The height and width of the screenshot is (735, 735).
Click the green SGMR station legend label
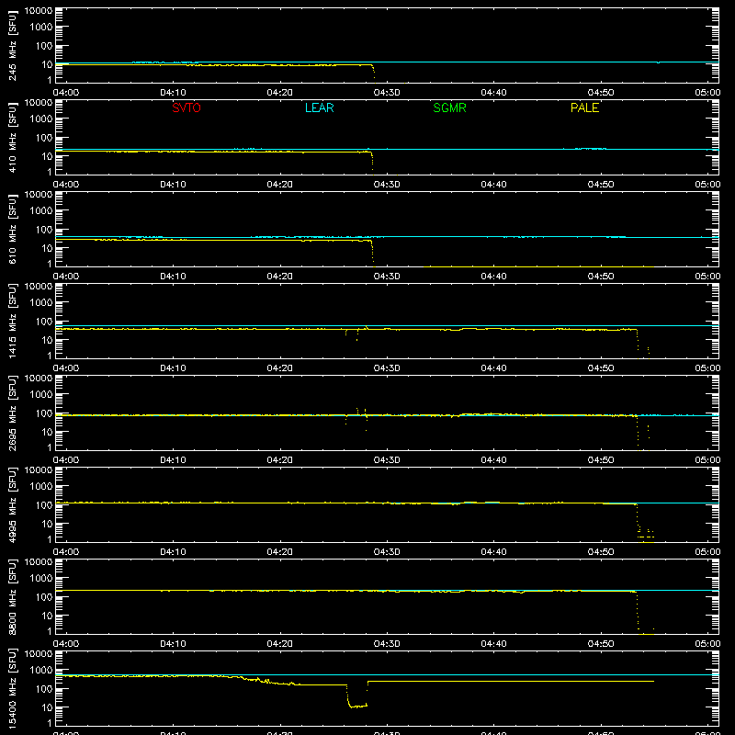tap(449, 107)
